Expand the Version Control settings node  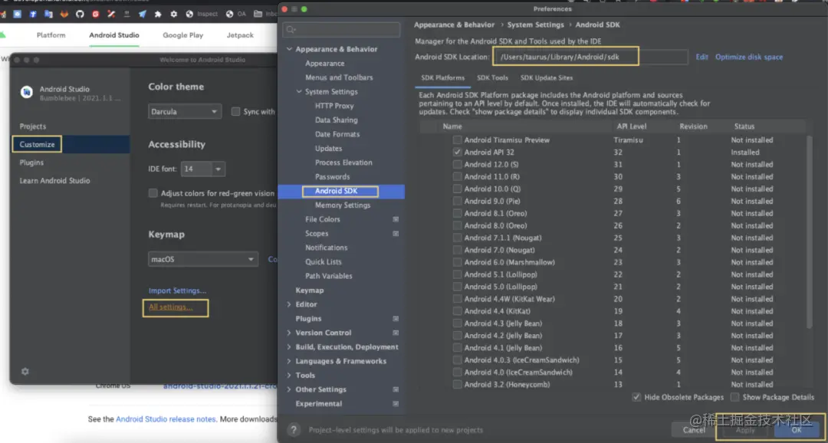tap(289, 333)
